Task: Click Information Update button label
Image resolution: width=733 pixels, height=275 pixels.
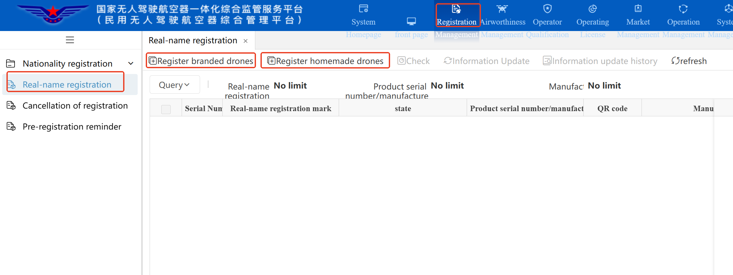Action: 491,61
